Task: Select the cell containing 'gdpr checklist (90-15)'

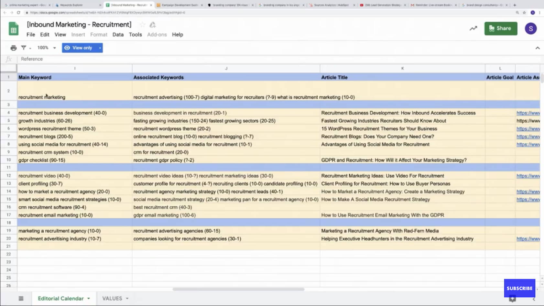Action: pos(42,160)
